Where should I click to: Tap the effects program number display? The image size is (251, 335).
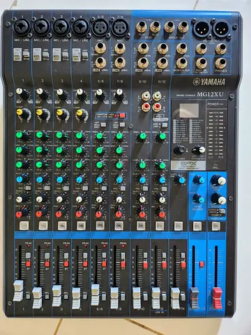pyautogui.click(x=189, y=110)
